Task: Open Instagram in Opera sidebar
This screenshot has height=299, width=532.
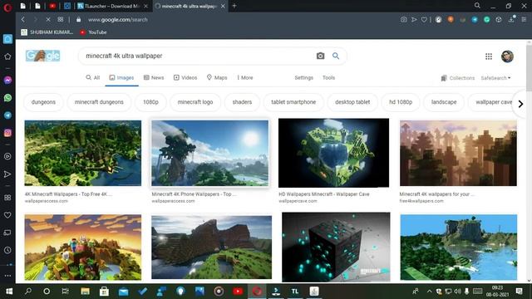Action: point(7,133)
